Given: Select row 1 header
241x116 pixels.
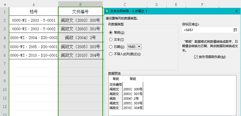Looking at the screenshot, I should coord(5,12).
